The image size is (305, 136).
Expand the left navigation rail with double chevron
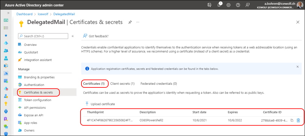(8, 13)
